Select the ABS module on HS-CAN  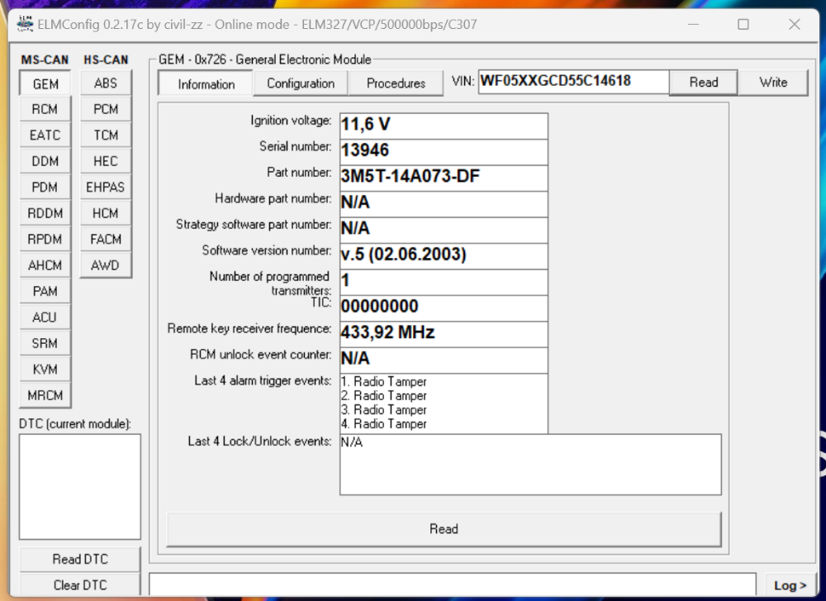[106, 83]
